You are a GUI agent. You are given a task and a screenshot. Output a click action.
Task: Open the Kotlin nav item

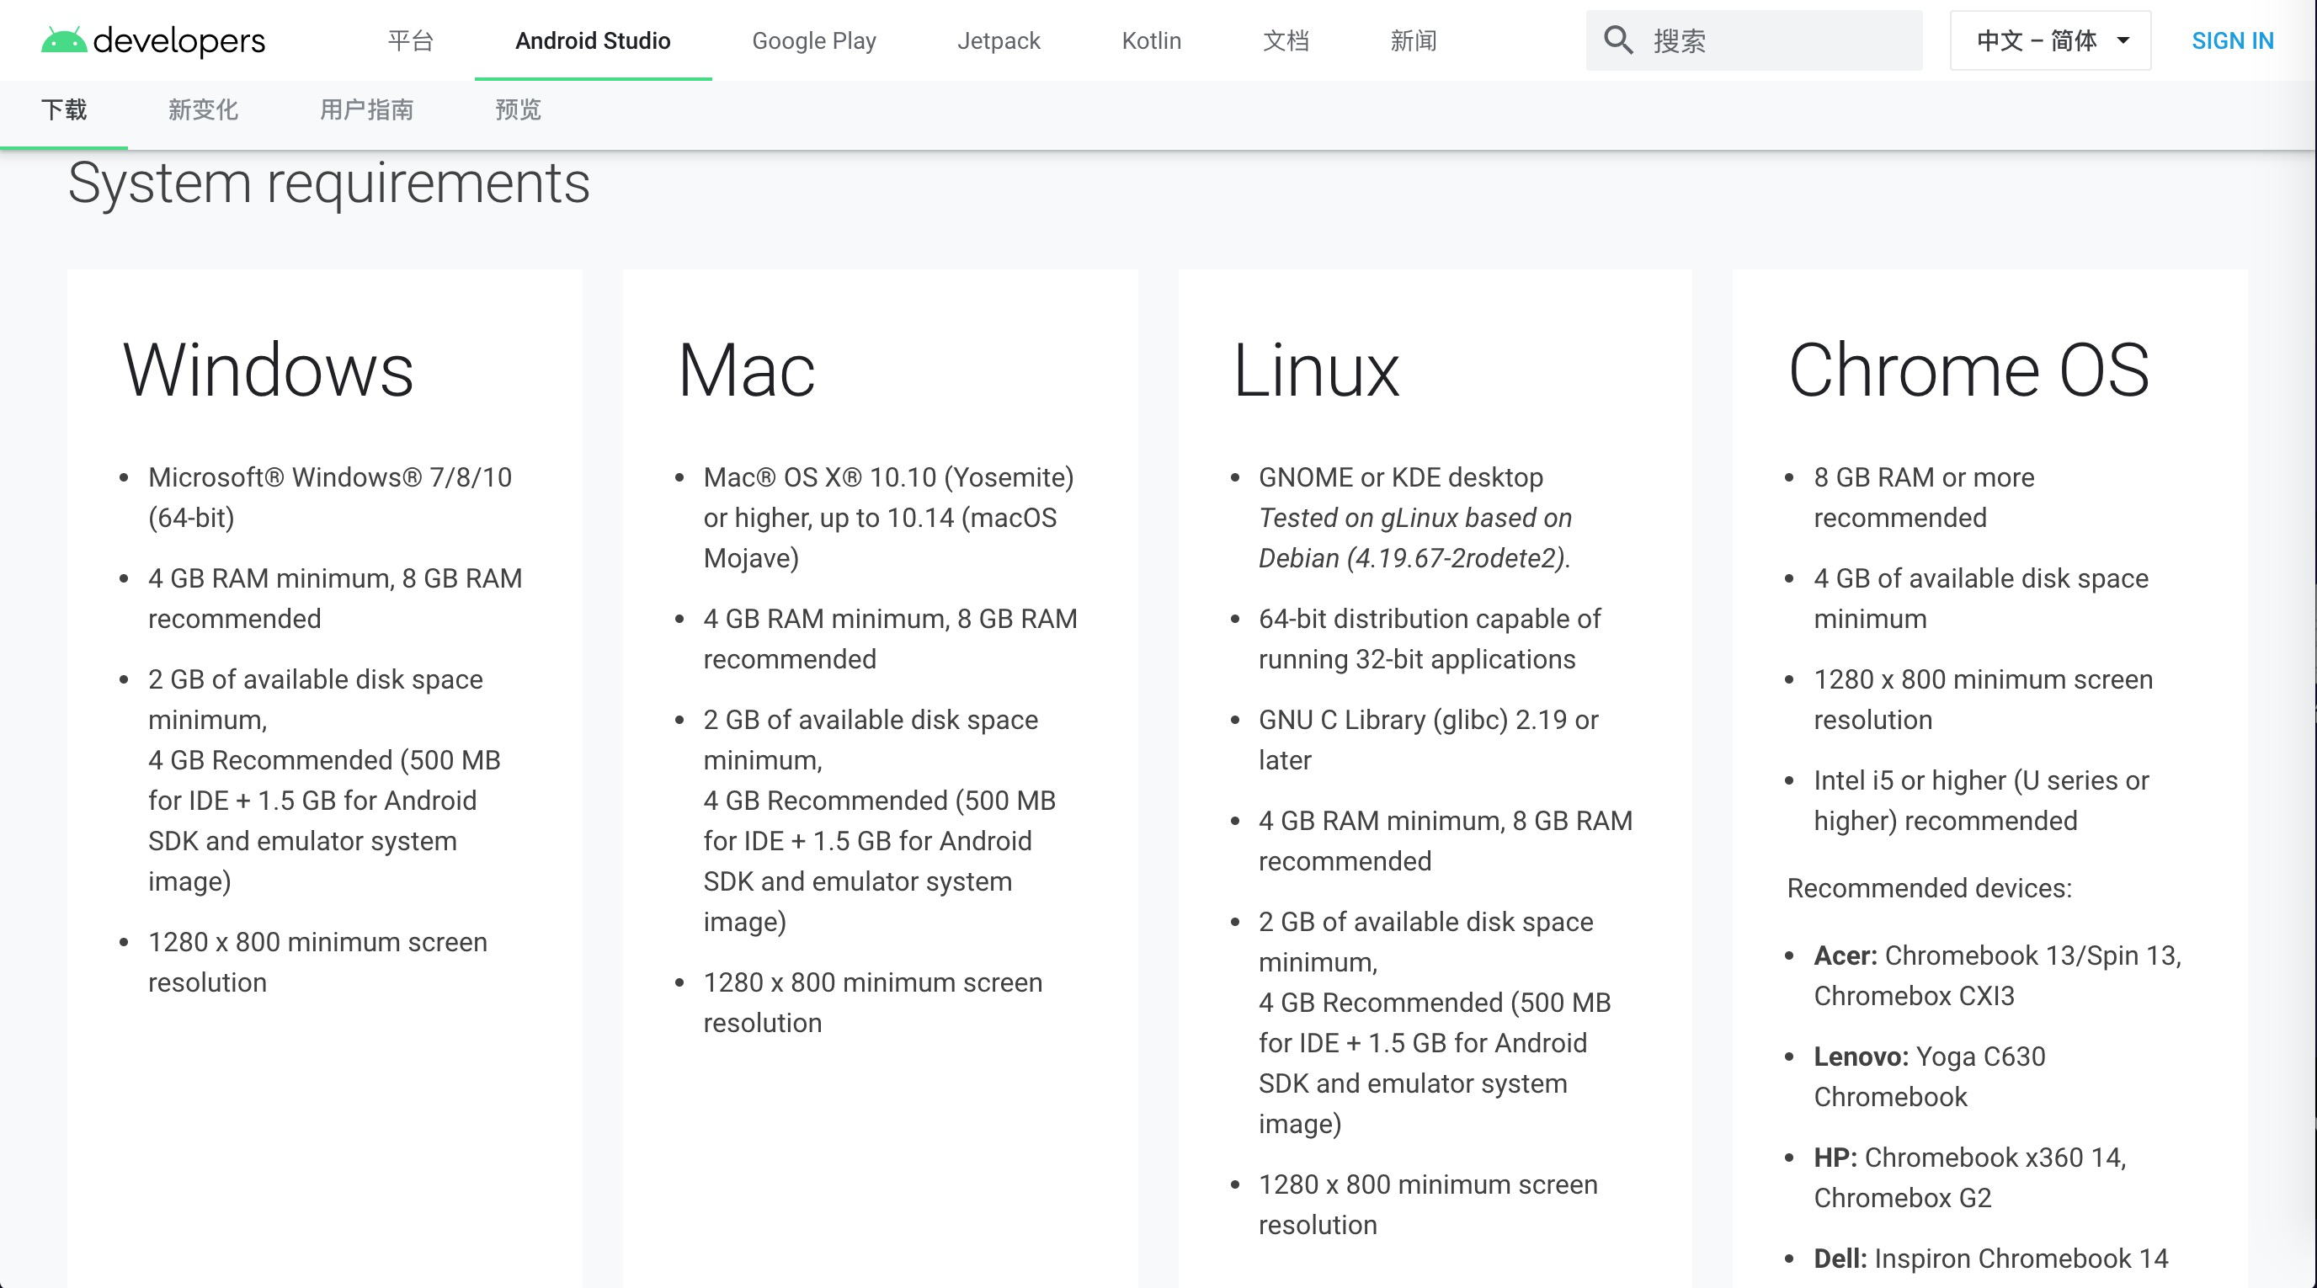click(1151, 40)
